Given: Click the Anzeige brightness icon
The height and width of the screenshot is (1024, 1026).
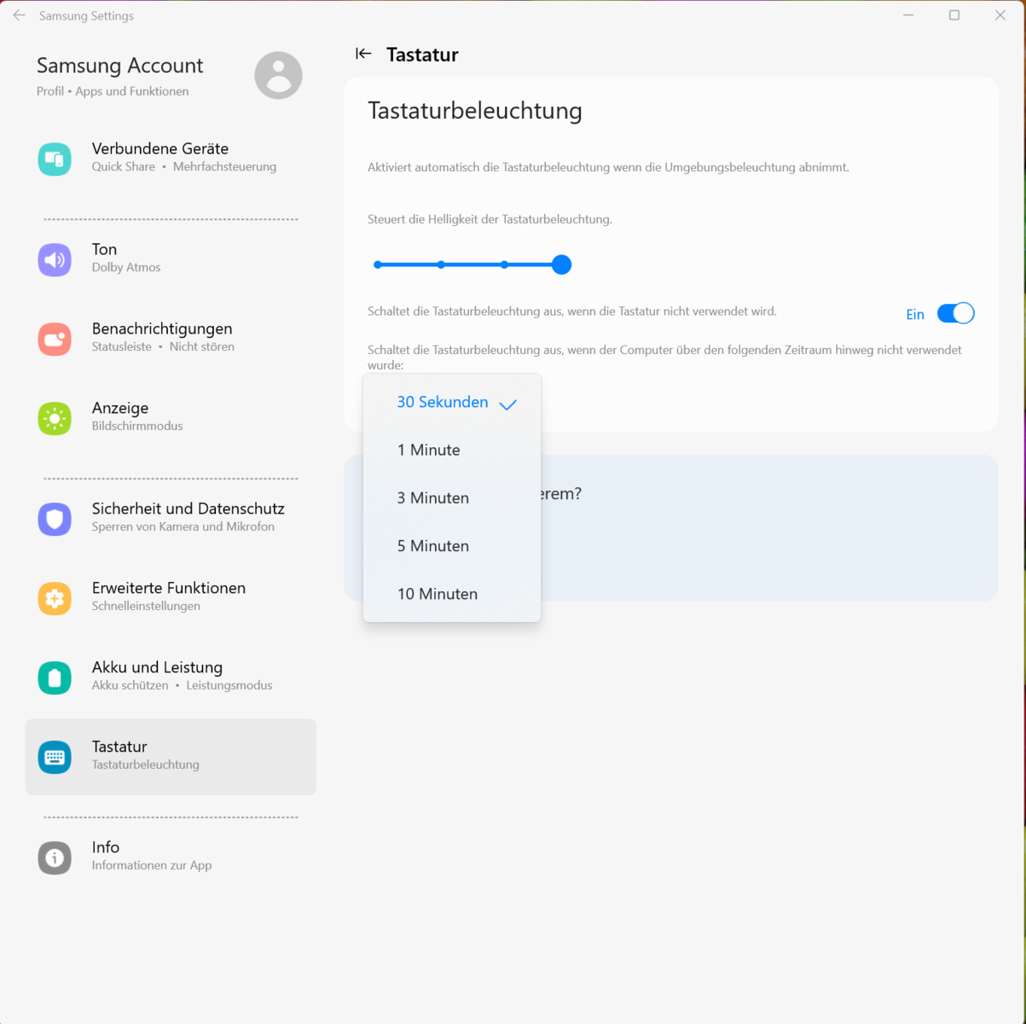Looking at the screenshot, I should coord(55,418).
